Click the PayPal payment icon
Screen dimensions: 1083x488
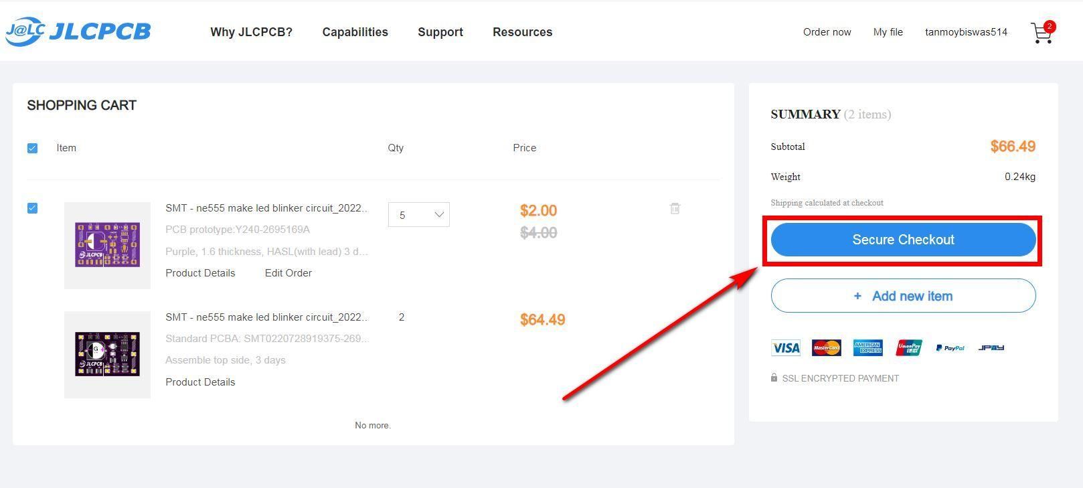pyautogui.click(x=950, y=347)
